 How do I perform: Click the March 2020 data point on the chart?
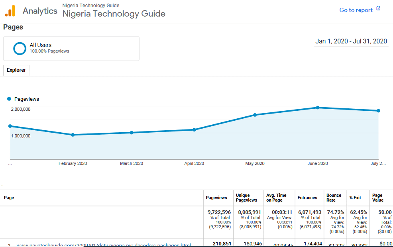[132, 133]
